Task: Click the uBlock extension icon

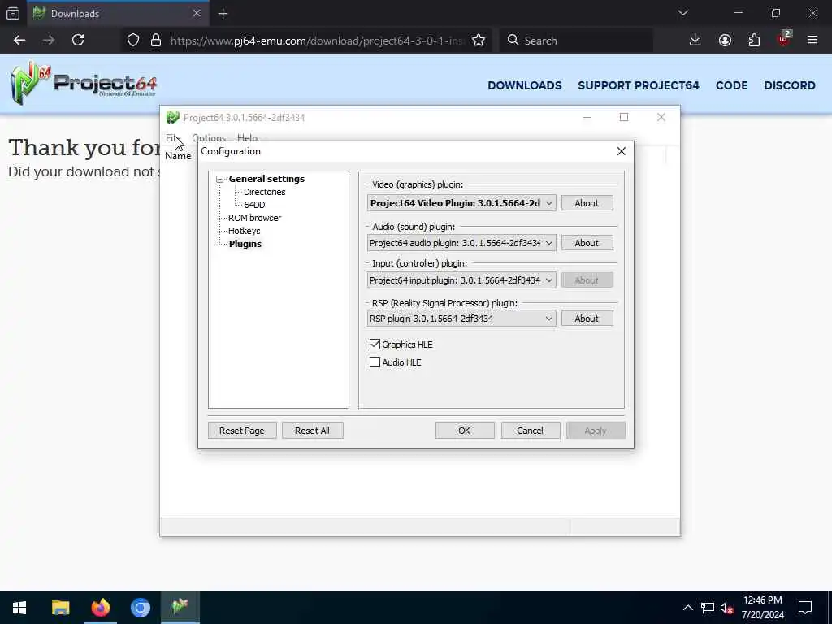Action: click(x=784, y=39)
